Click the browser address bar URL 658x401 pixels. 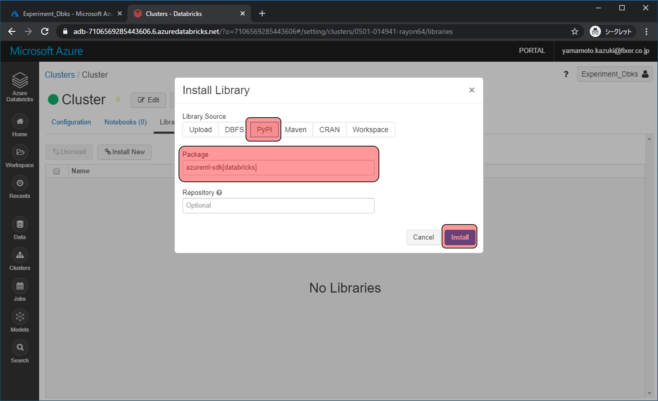click(263, 31)
